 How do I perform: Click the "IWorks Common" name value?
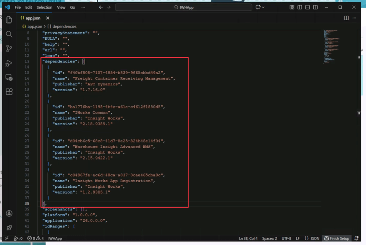[91, 112]
